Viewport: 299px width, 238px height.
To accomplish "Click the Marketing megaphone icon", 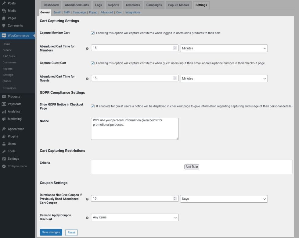I will pyautogui.click(x=4, y=119).
